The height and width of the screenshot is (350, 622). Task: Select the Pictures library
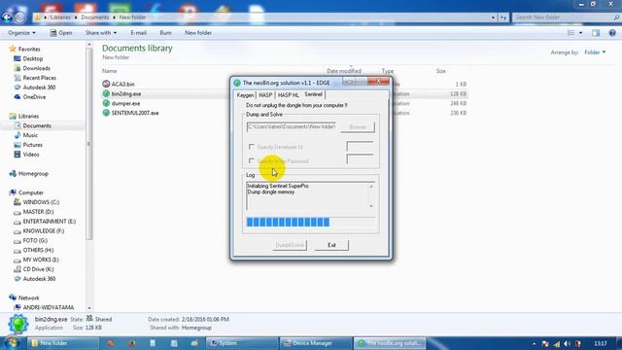click(x=32, y=145)
